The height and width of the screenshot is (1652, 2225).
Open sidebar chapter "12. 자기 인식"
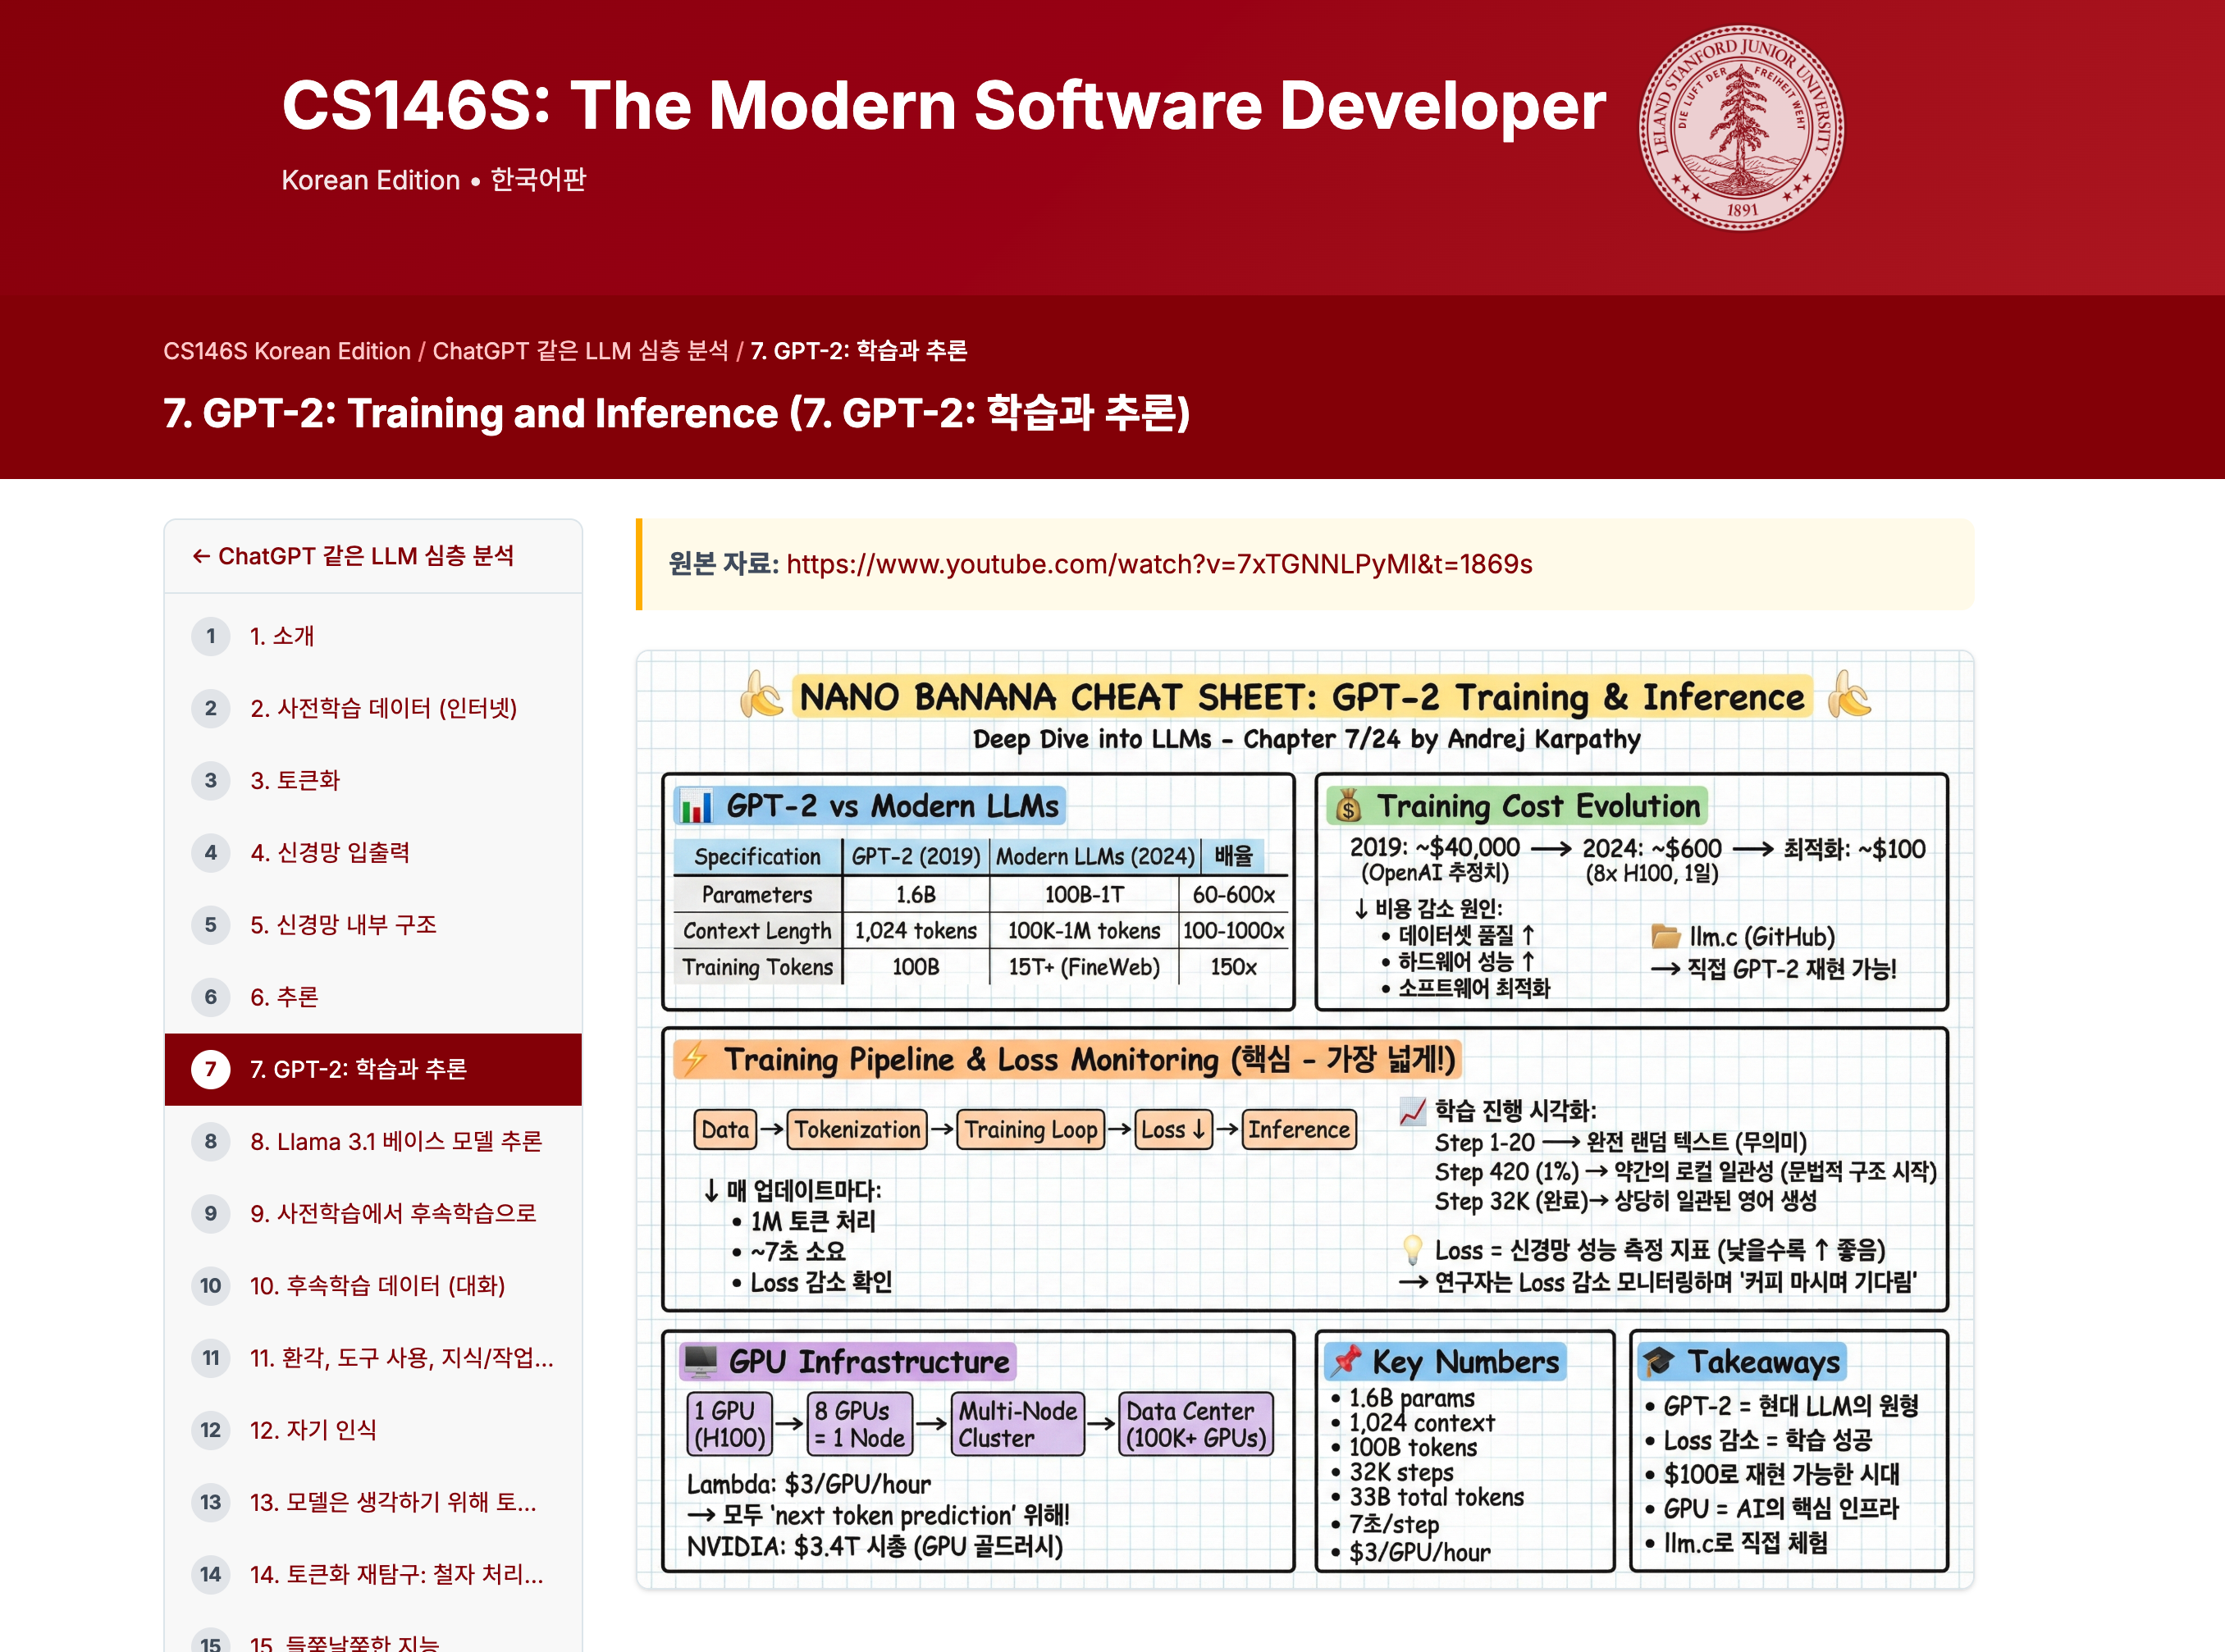pyautogui.click(x=373, y=1430)
